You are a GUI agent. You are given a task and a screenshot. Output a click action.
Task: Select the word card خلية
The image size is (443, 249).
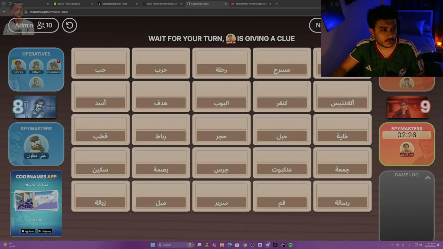tap(342, 130)
